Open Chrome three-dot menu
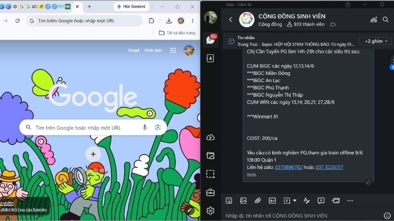The image size is (394, 221). pos(193,21)
